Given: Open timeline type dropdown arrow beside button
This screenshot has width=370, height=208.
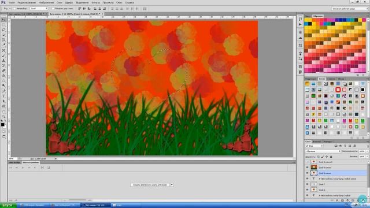Looking at the screenshot, I should point(172,185).
